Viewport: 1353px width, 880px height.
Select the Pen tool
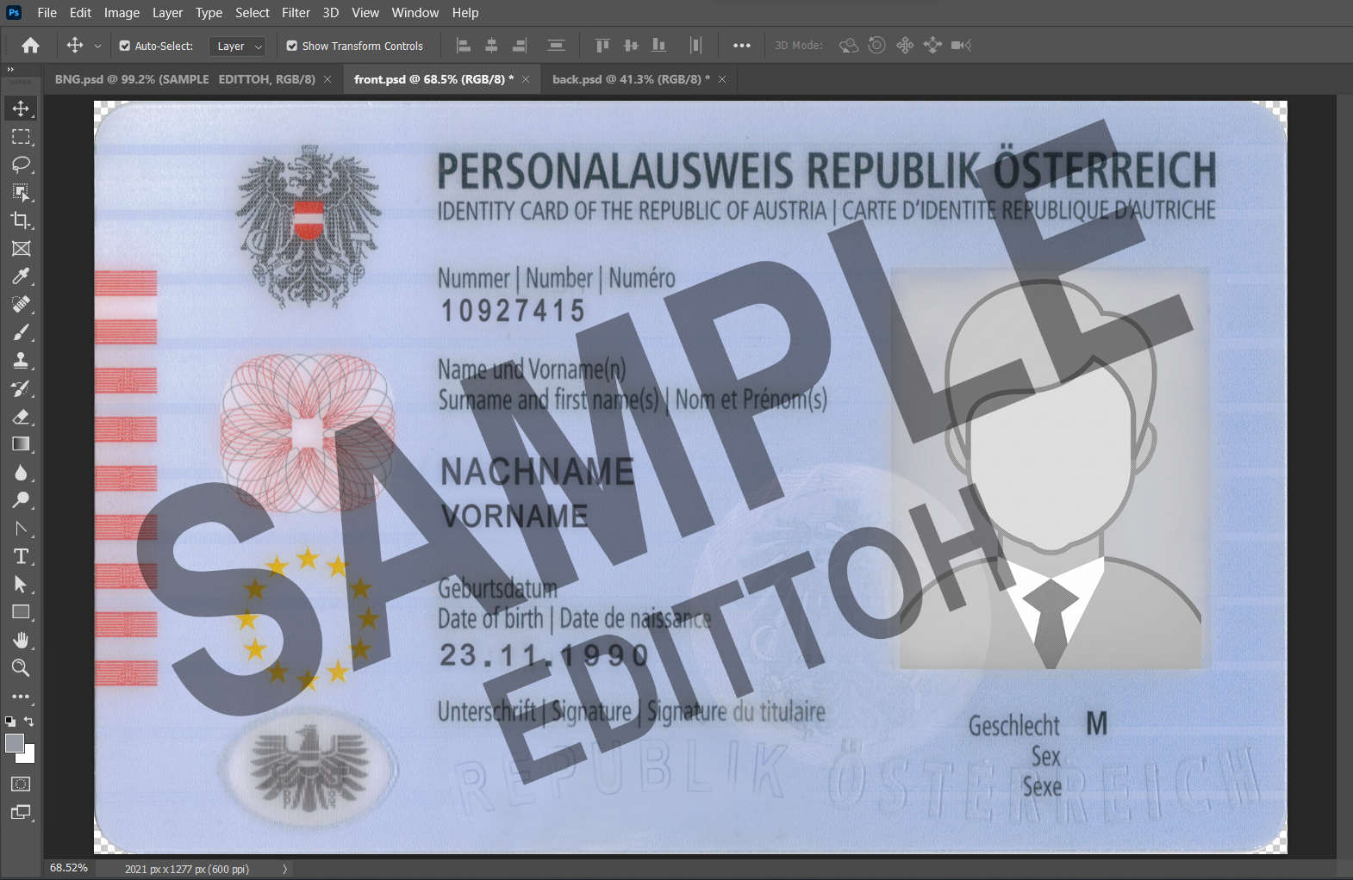click(21, 529)
